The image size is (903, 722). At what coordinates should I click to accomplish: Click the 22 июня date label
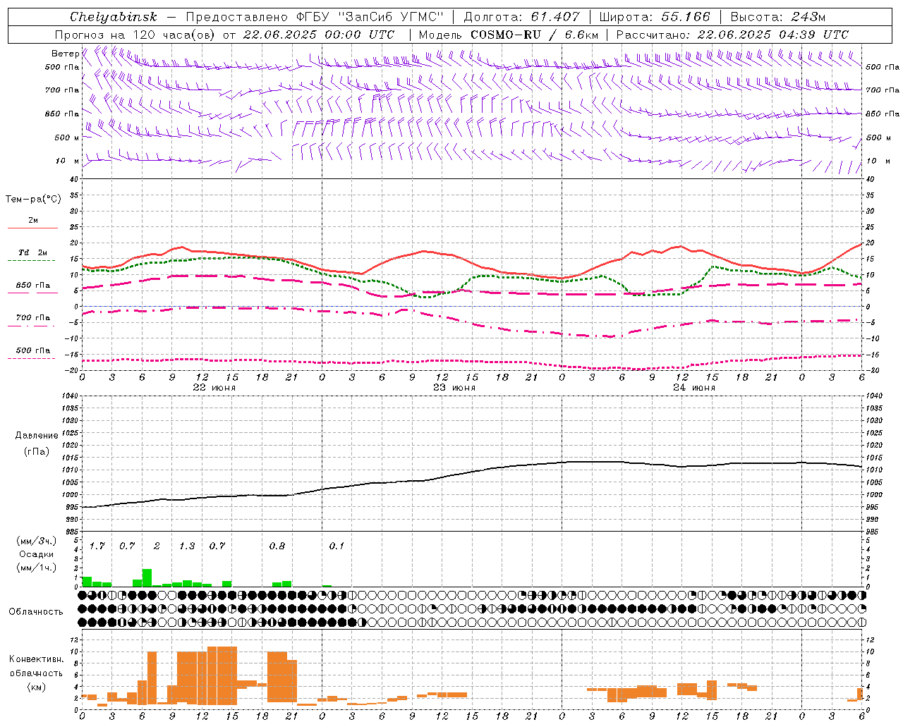tap(214, 388)
